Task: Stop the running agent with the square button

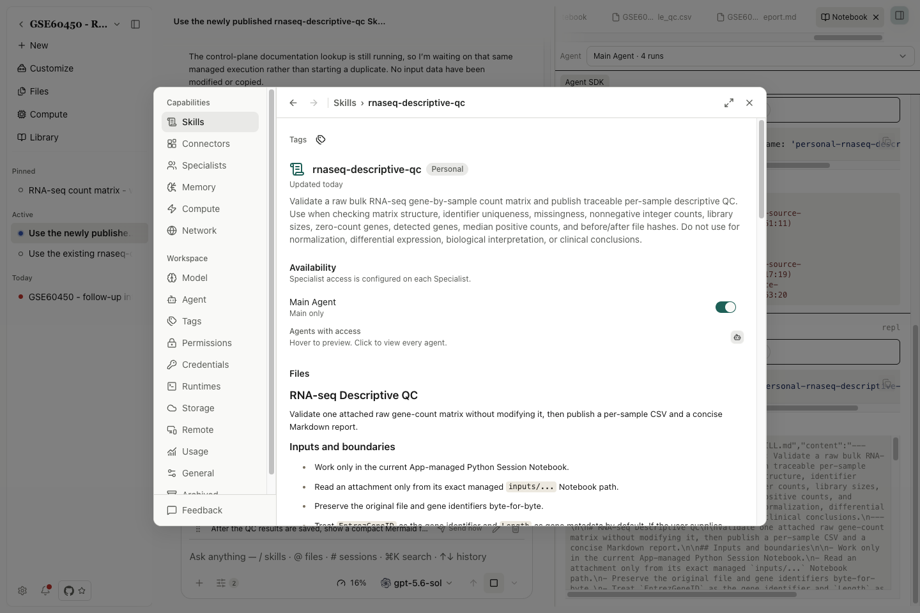Action: tap(494, 583)
